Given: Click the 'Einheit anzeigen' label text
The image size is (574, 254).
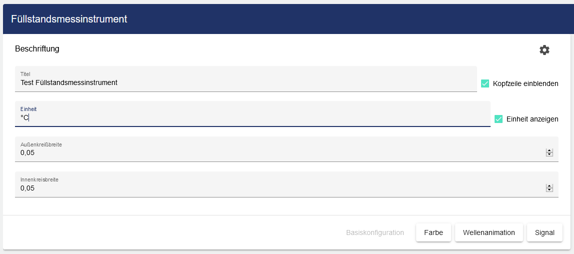Looking at the screenshot, I should click(532, 119).
